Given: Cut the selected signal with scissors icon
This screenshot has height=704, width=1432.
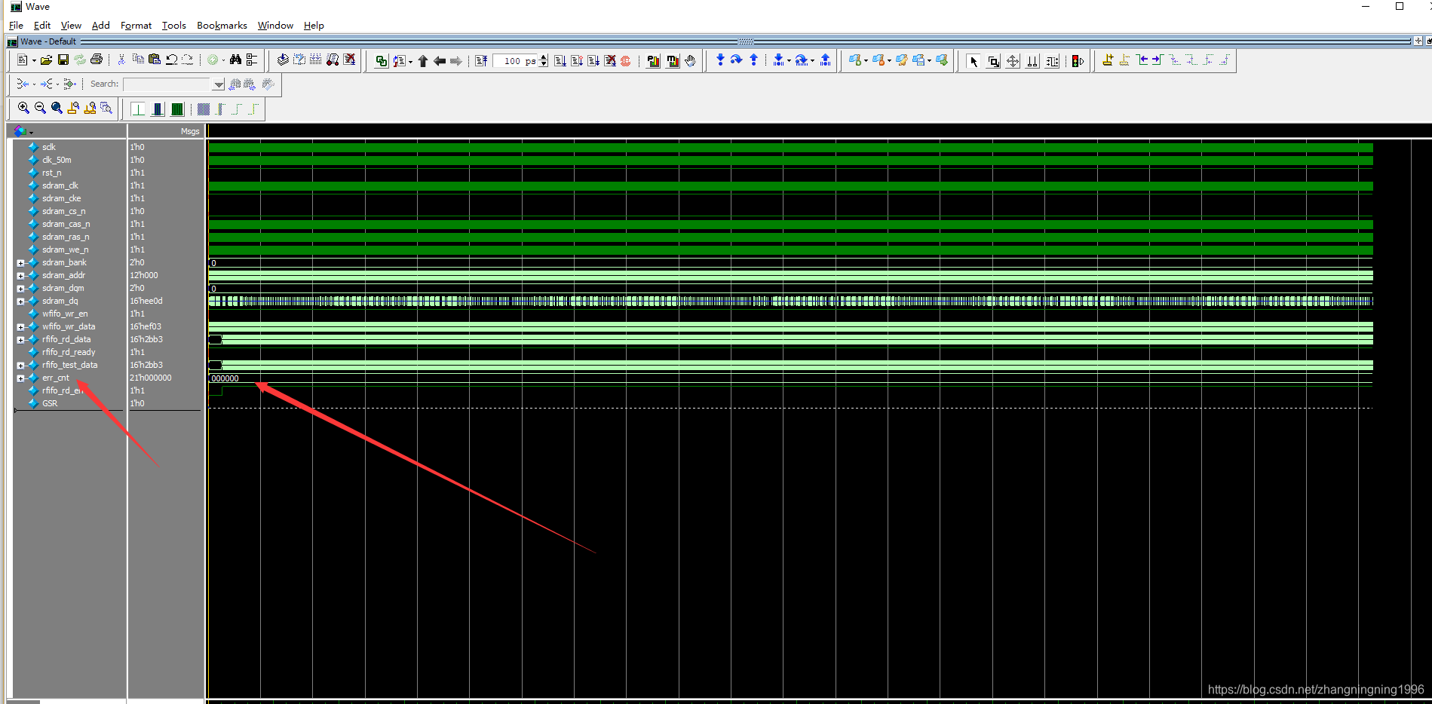Looking at the screenshot, I should point(121,60).
